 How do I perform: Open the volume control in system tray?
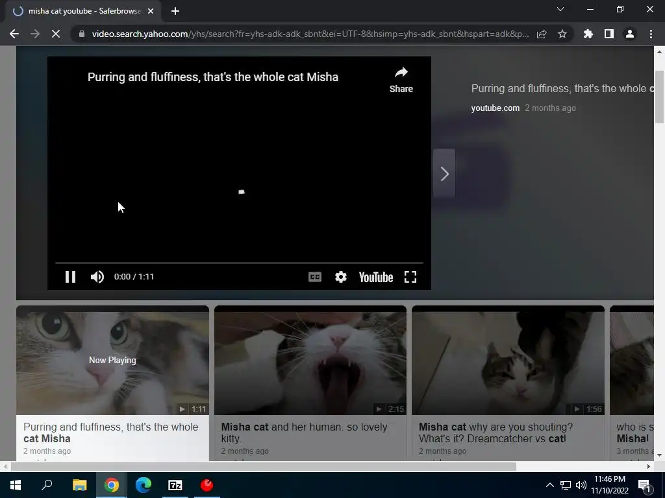coord(581,485)
